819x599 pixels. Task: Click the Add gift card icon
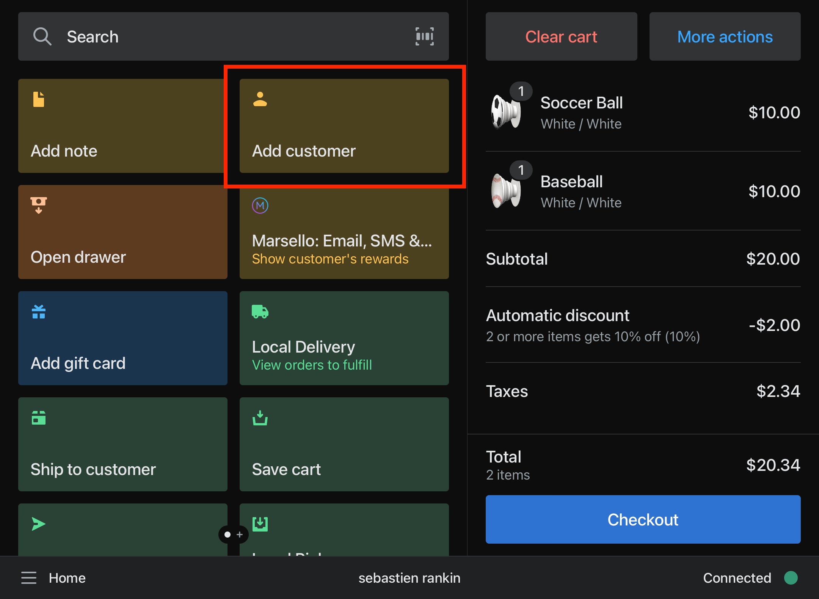click(39, 312)
